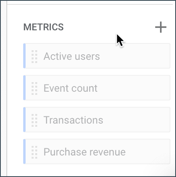Click the horizontal divider above METRICS
Viewport: 176px width, 177px height.
(x=90, y=4)
